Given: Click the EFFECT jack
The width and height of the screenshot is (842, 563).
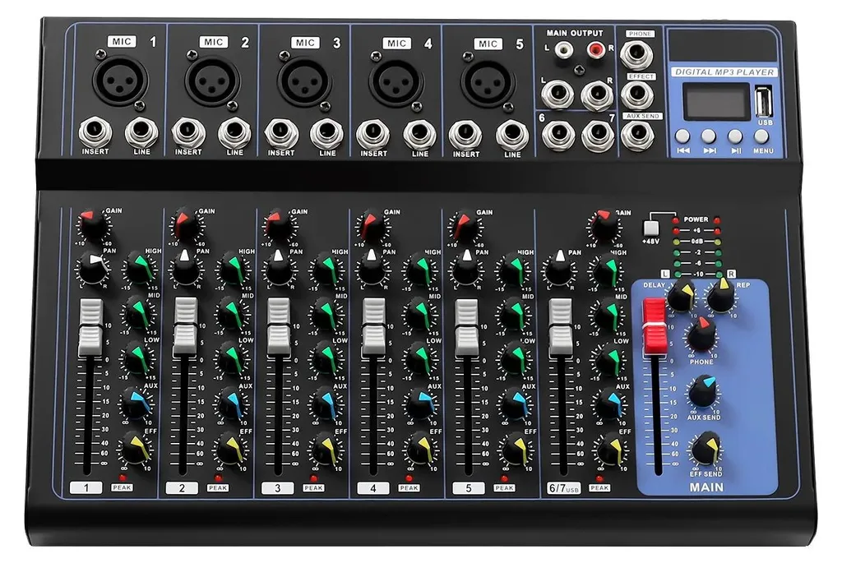Looking at the screenshot, I should (x=637, y=95).
